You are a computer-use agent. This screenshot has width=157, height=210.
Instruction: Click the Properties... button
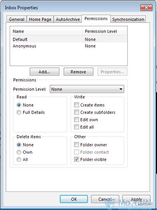tap(112, 72)
